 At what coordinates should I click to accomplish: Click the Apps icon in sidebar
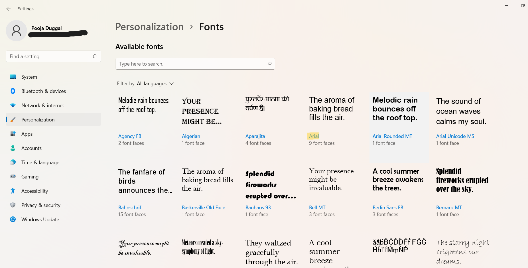coord(13,134)
